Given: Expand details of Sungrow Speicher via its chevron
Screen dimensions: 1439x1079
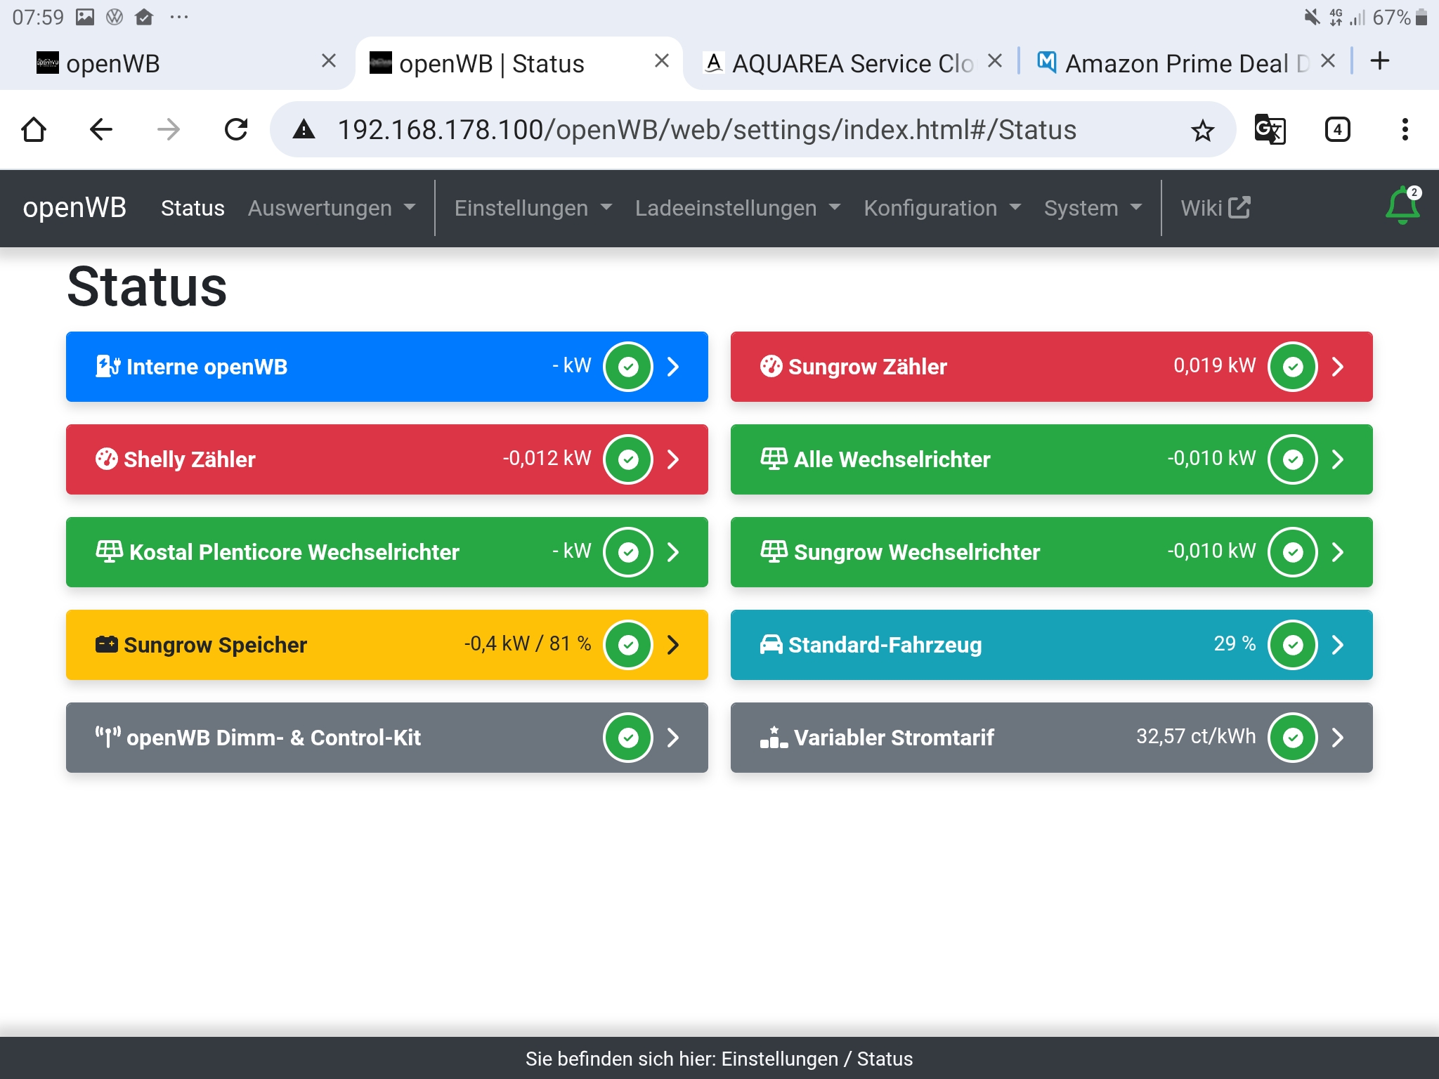Looking at the screenshot, I should (x=673, y=644).
